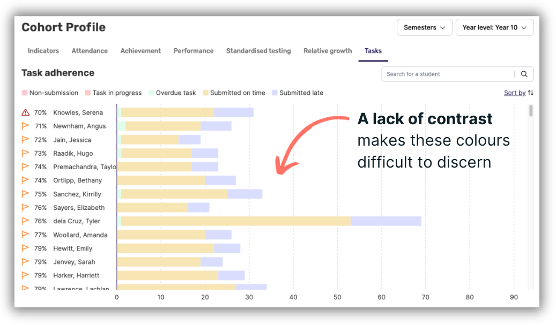Select the flag icon beside dela Cruz, Tyler
The height and width of the screenshot is (325, 556).
click(x=25, y=221)
